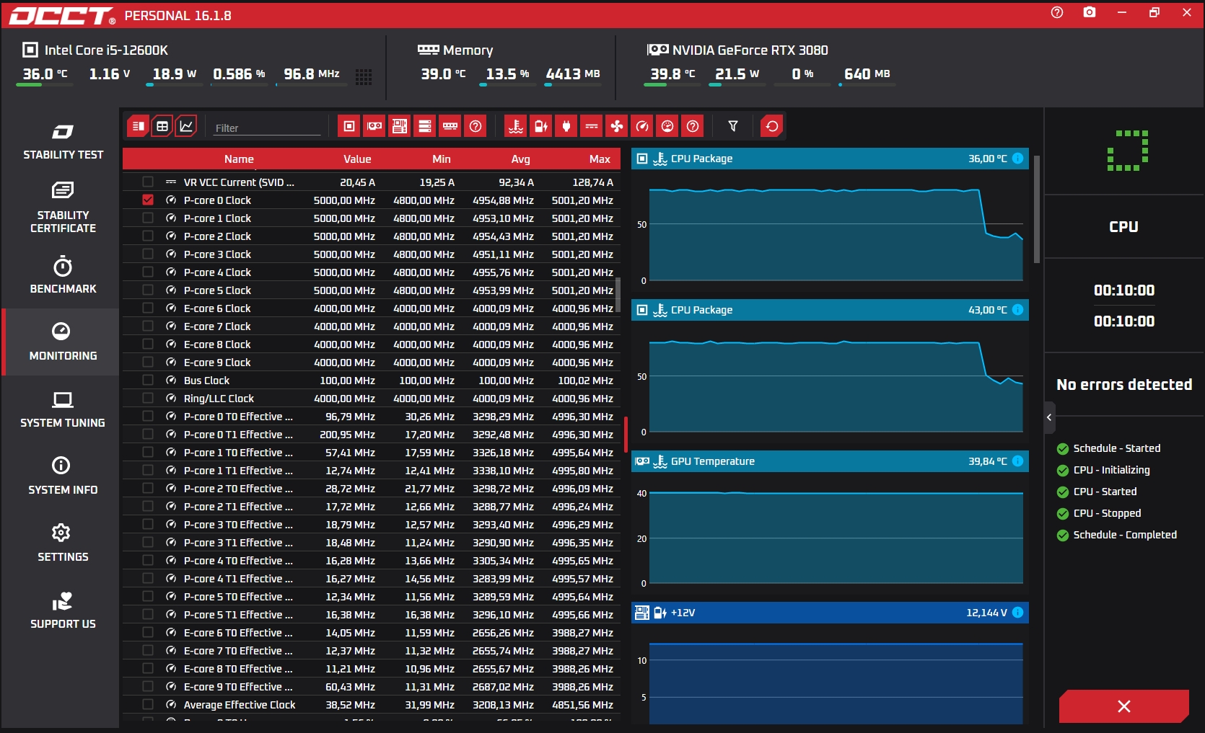Click the funnel filter icon
The image size is (1205, 733).
coord(733,126)
